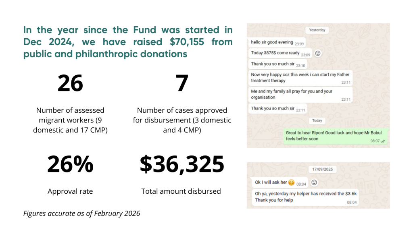Click the large "$36,325" disbursed figure
Screen dimensions: 413x232
[x=181, y=164]
